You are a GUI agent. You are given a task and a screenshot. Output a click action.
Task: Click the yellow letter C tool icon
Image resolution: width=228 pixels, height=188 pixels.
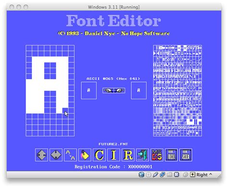(x=99, y=155)
